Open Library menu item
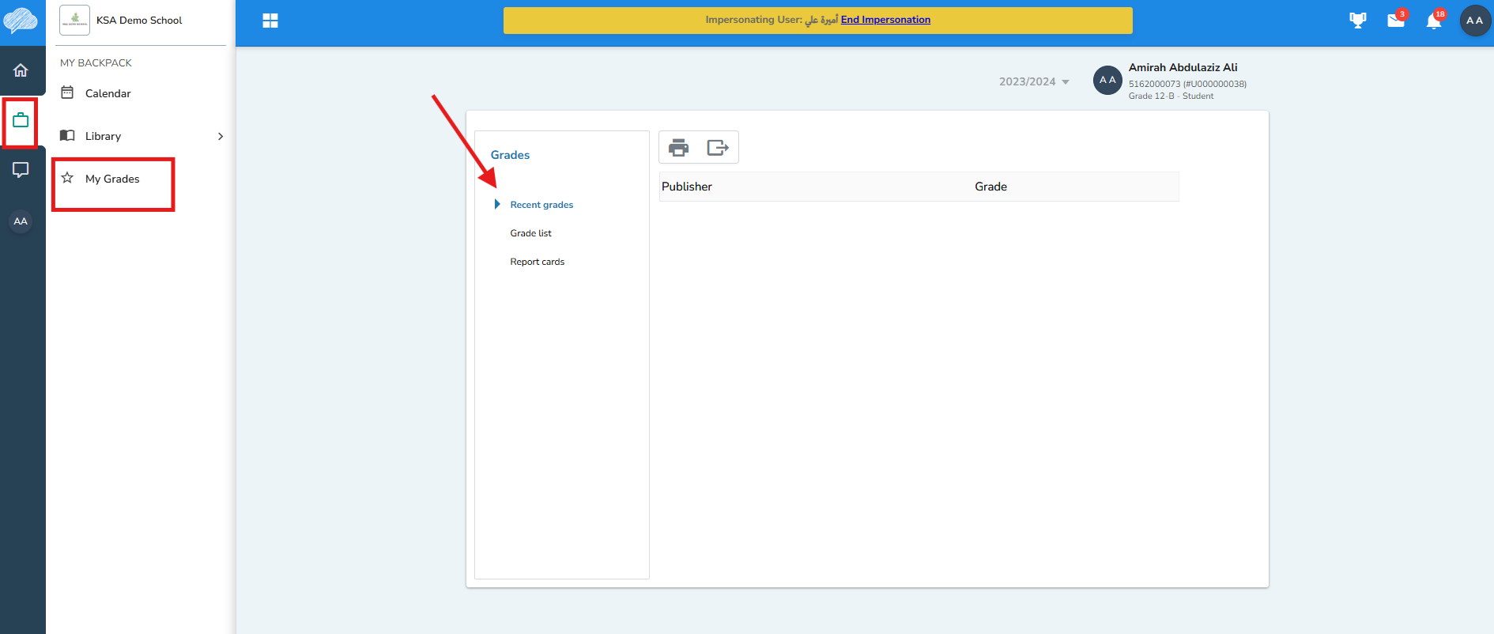The width and height of the screenshot is (1494, 634). (x=103, y=136)
